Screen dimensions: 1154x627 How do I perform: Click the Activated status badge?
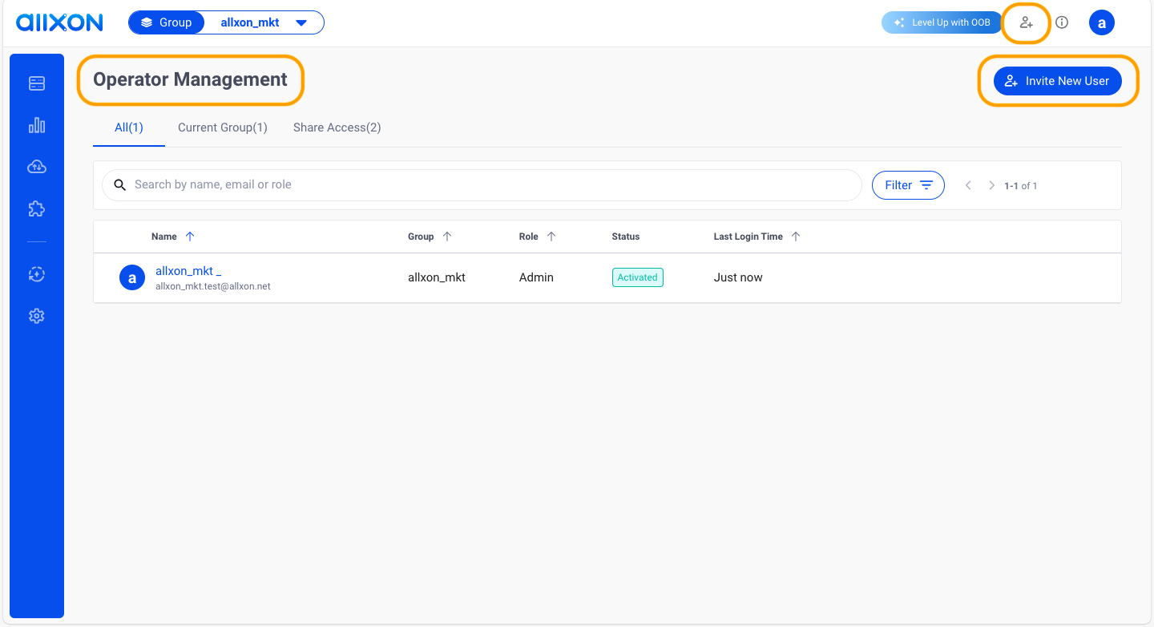[638, 277]
